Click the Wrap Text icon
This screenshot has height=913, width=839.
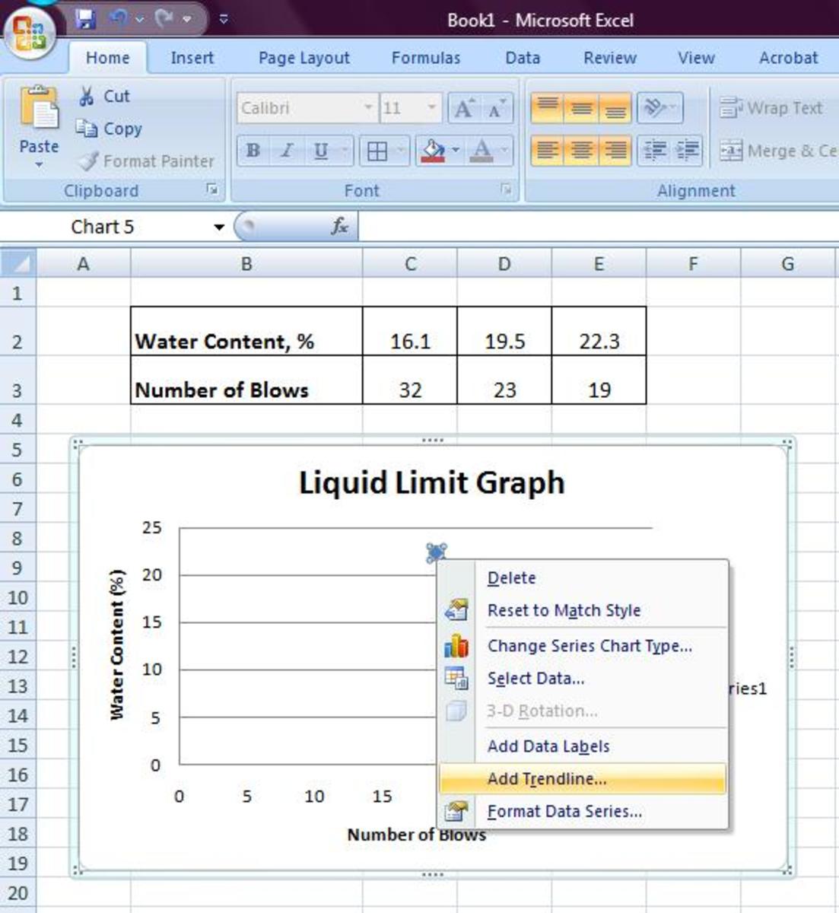point(732,108)
